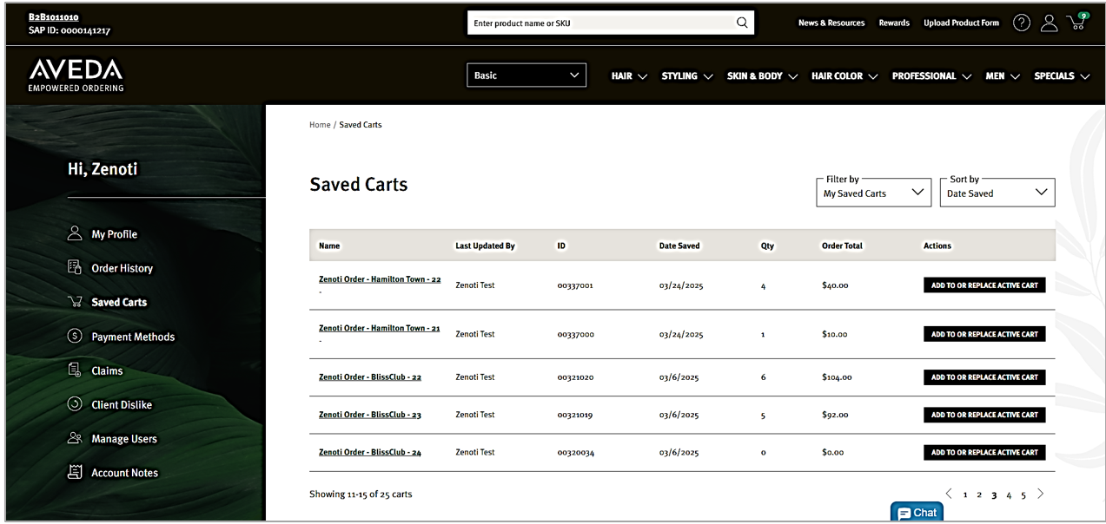Select Account Notes in sidebar
The image size is (1106, 524).
tap(124, 473)
